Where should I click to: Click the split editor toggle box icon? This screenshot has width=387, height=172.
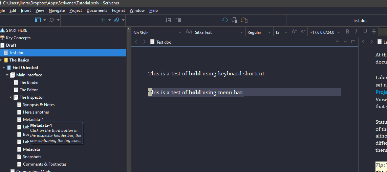coord(353,42)
